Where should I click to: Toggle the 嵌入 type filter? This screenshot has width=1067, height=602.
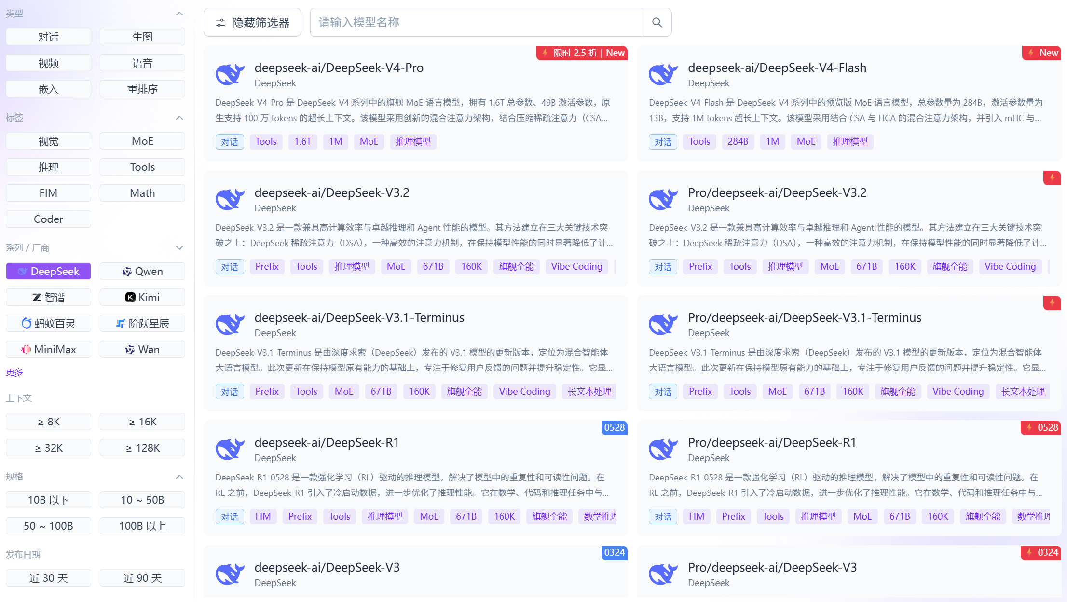(x=48, y=89)
